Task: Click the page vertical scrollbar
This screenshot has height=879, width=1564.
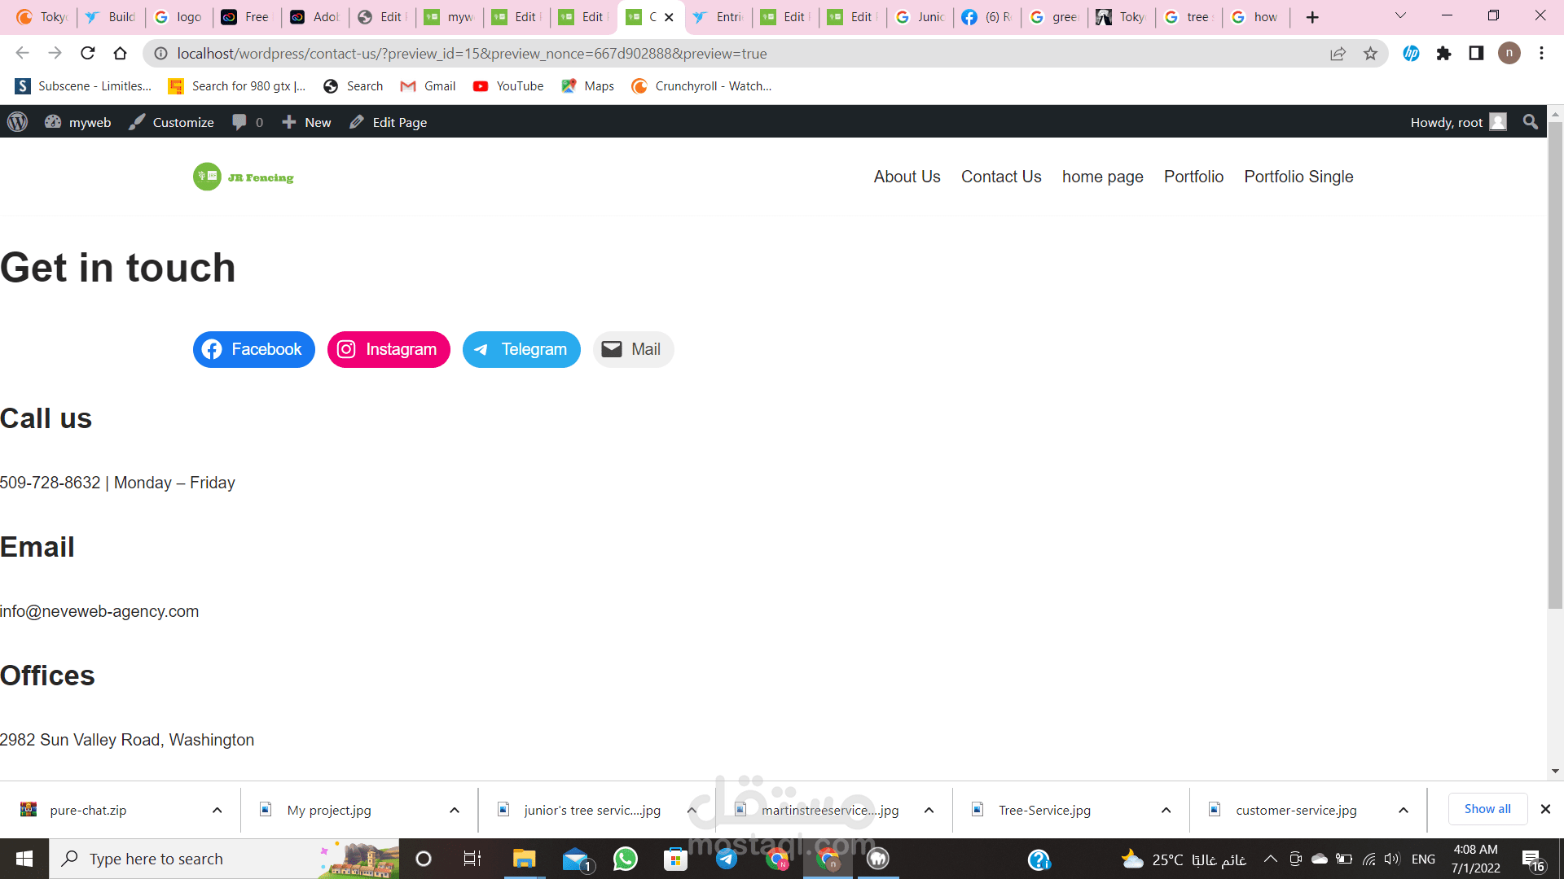Action: (1555, 366)
